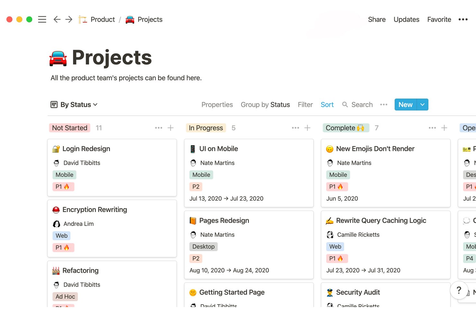Click the page description text

[x=126, y=78]
